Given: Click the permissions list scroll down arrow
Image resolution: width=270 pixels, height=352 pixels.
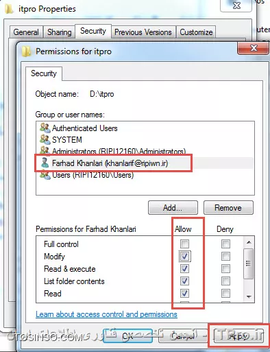Looking at the screenshot, I should [249, 296].
